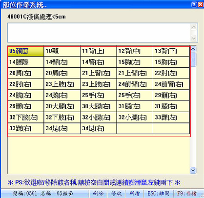
Task: Close the 部位作業系統 window
Action: pyautogui.click(x=201, y=4)
